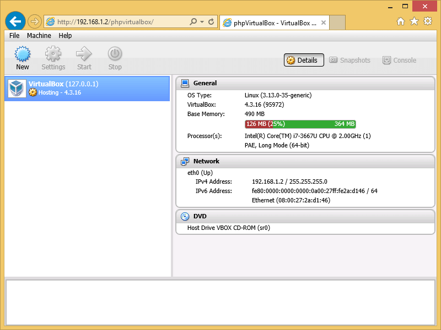Open Favorites star icon
The image size is (441, 330).
[x=414, y=21]
